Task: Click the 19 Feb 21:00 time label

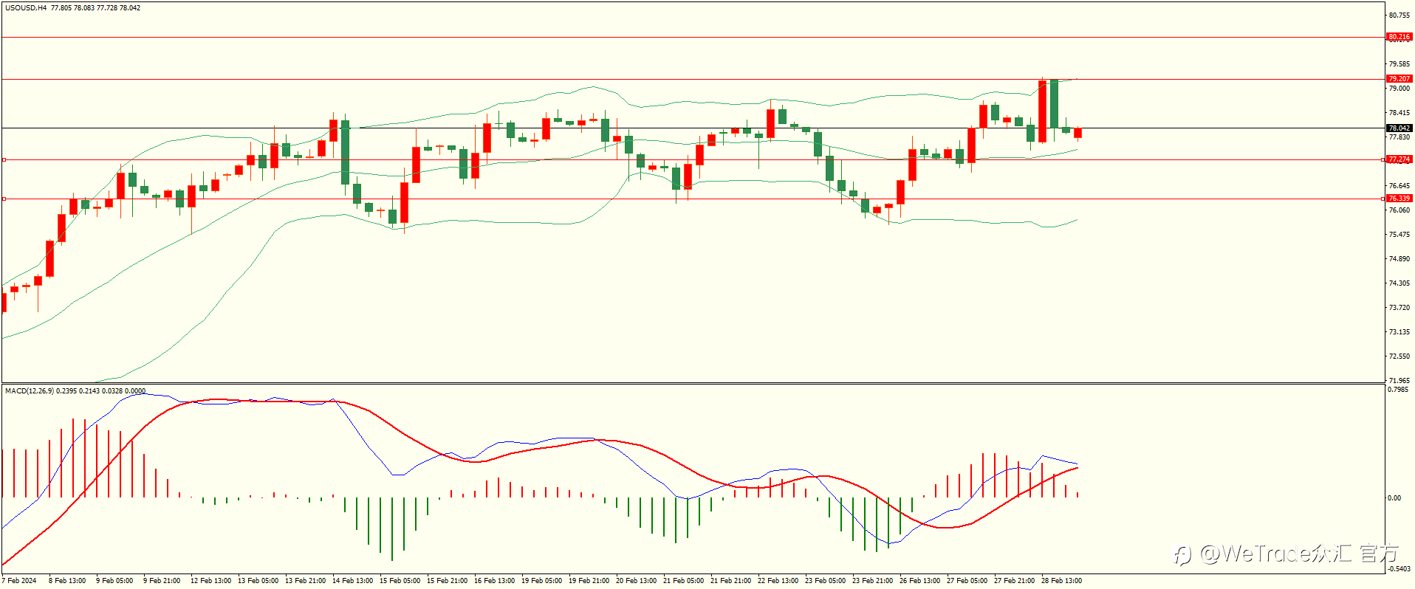Action: pos(589,581)
